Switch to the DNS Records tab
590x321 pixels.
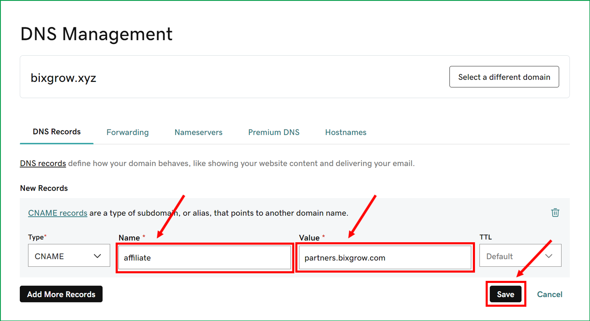coord(57,132)
